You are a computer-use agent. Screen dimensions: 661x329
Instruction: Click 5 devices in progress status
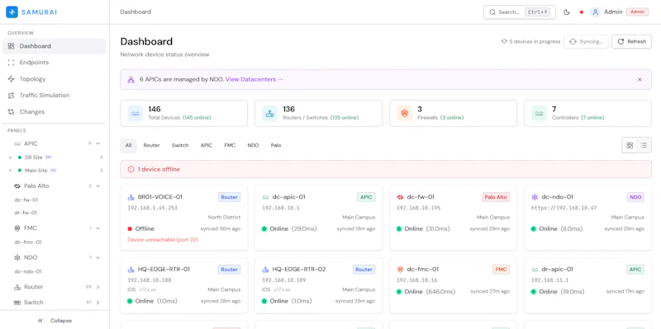(530, 42)
